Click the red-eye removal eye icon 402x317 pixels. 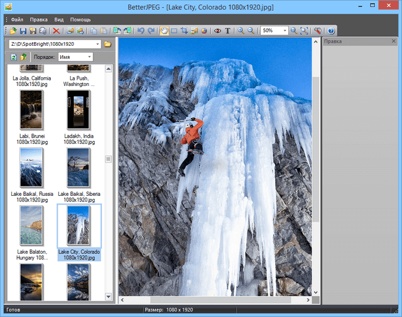tap(217, 30)
